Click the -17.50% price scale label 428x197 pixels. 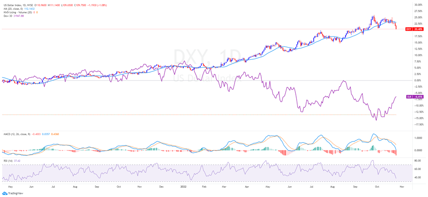[418, 124]
